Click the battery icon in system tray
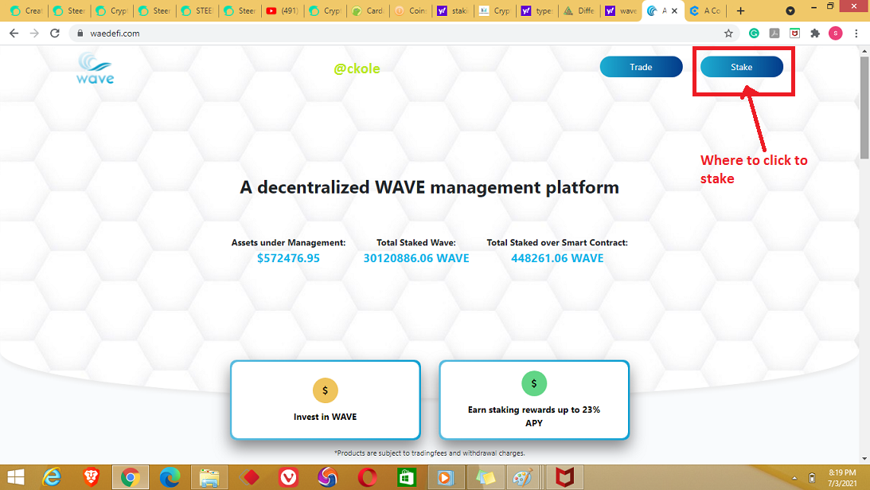 (812, 478)
